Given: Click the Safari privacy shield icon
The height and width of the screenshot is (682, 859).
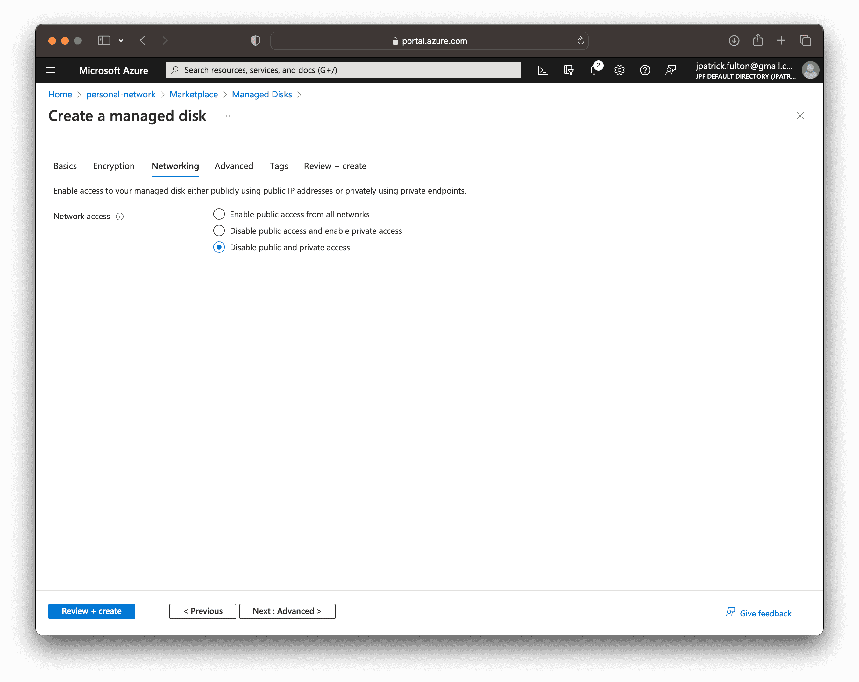Looking at the screenshot, I should pyautogui.click(x=255, y=41).
